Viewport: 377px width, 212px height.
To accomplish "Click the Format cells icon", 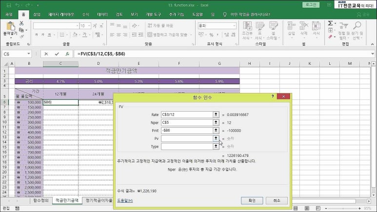I will click(x=316, y=26).
